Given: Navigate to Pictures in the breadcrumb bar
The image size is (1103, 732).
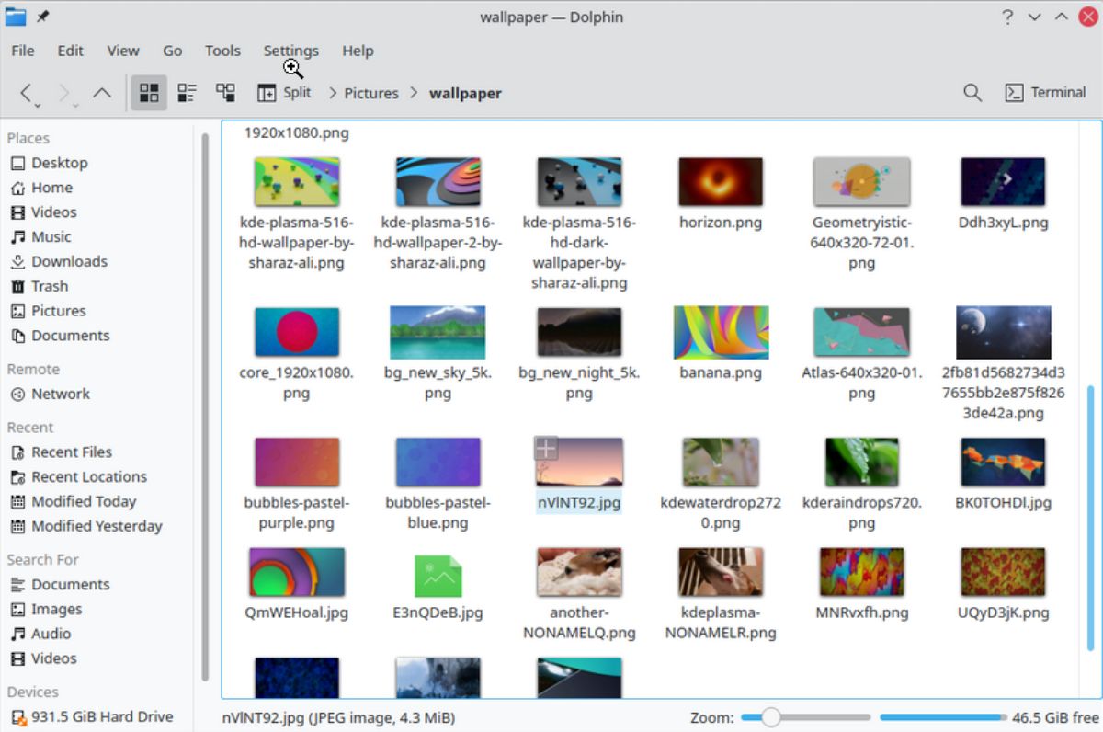Looking at the screenshot, I should [370, 93].
